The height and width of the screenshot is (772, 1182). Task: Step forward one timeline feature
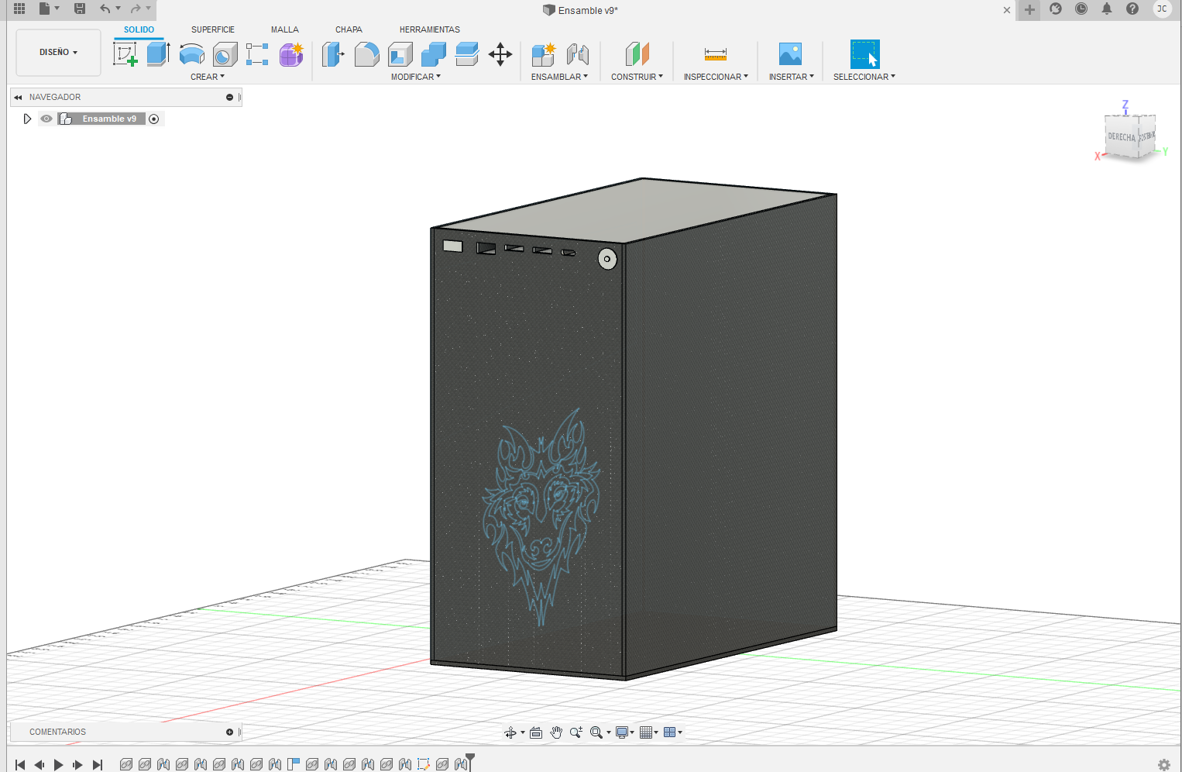click(77, 765)
